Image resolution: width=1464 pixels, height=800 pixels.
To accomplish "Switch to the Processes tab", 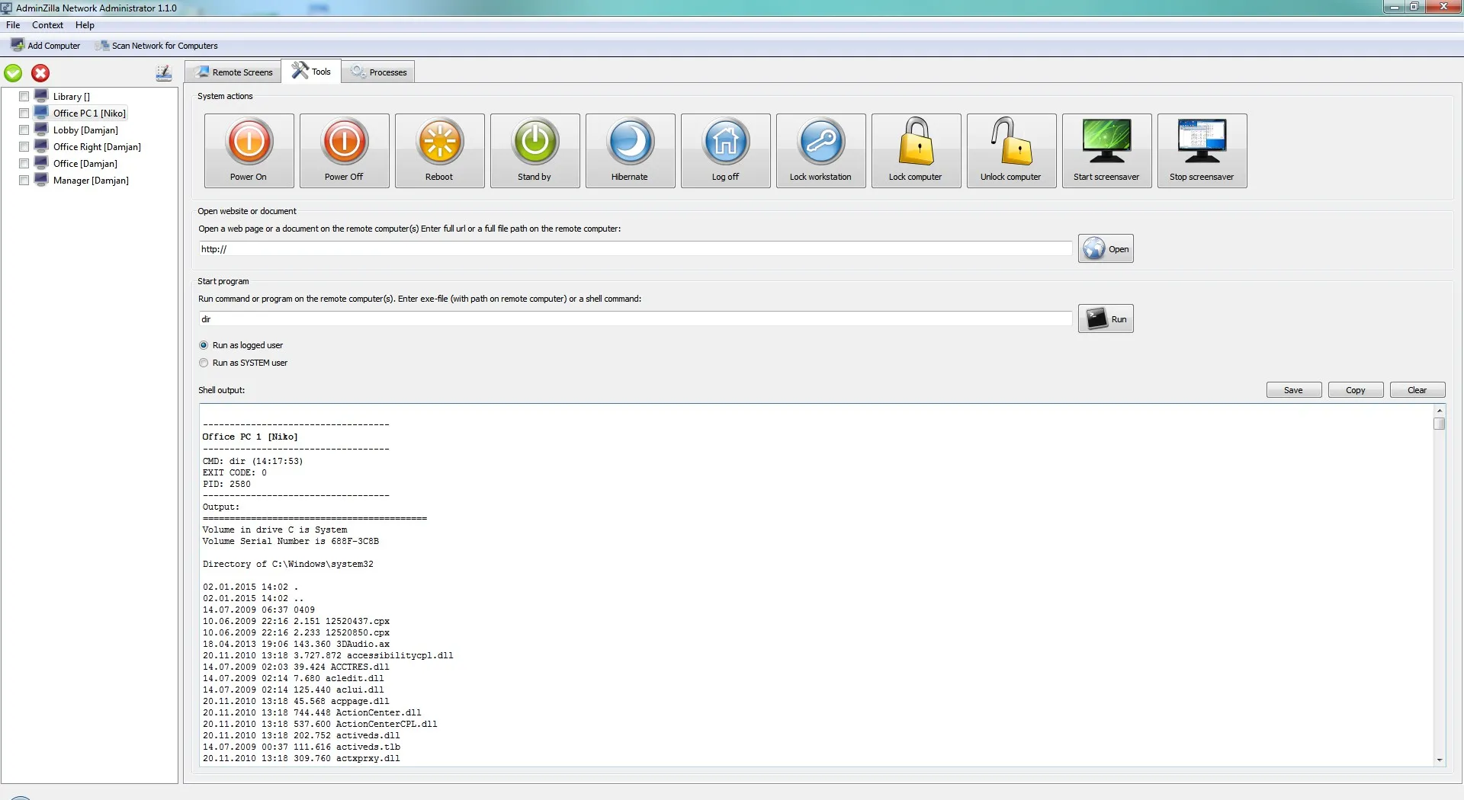I will (379, 72).
